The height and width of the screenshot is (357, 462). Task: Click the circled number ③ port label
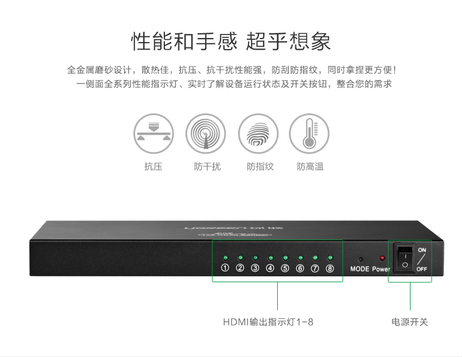click(x=255, y=268)
